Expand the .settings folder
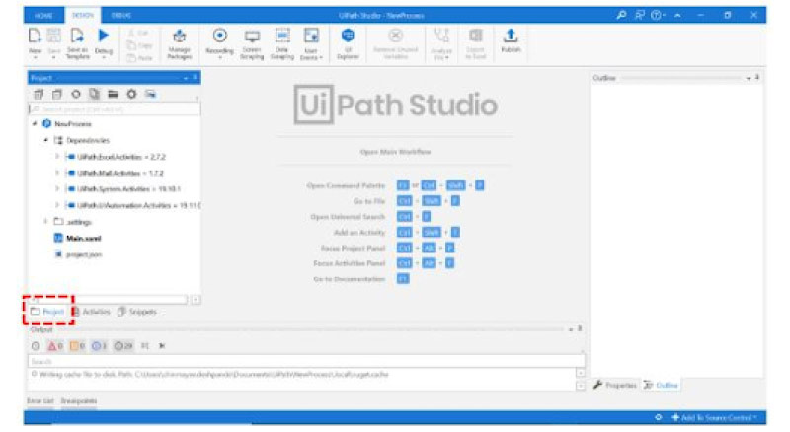 coord(45,222)
